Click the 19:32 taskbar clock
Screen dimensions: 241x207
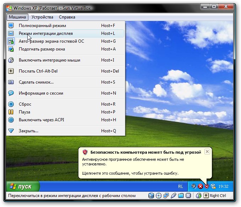click(223, 186)
